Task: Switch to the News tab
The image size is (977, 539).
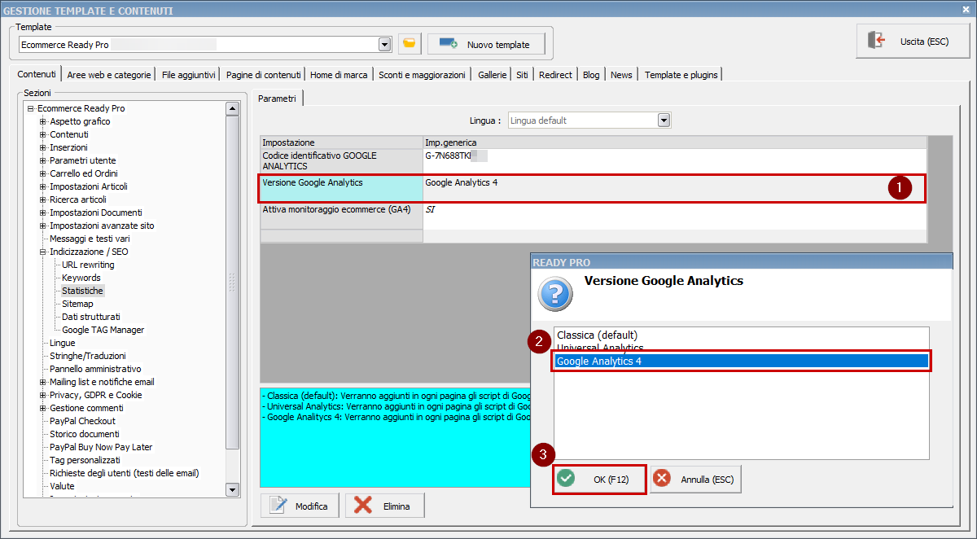Action: click(x=621, y=75)
